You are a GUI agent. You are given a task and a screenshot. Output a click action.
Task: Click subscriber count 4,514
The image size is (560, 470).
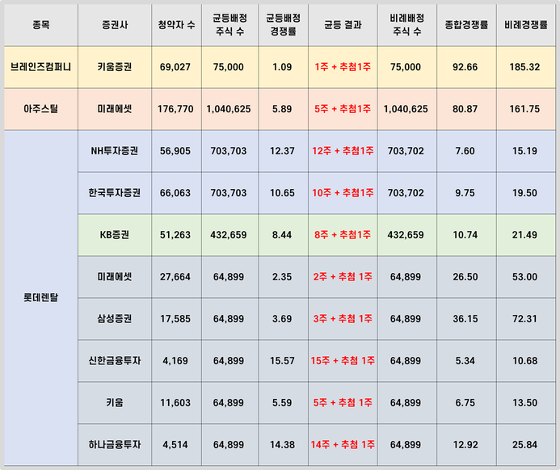click(x=175, y=445)
